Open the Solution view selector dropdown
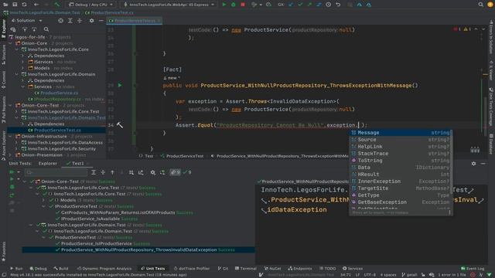The image size is (495, 278). (x=27, y=21)
